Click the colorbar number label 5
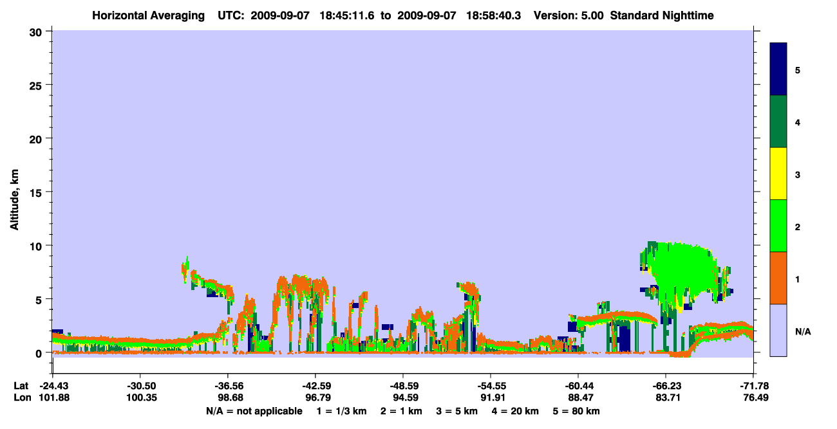 click(798, 70)
